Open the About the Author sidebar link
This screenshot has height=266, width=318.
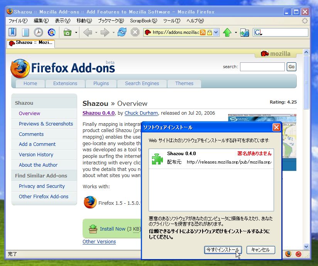tap(38, 165)
